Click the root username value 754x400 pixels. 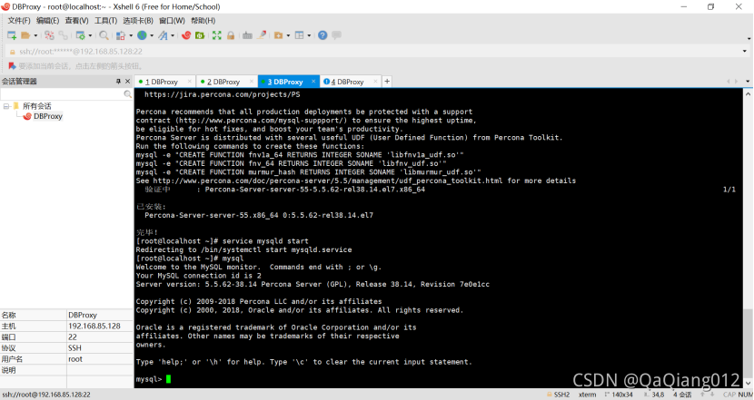(x=75, y=359)
